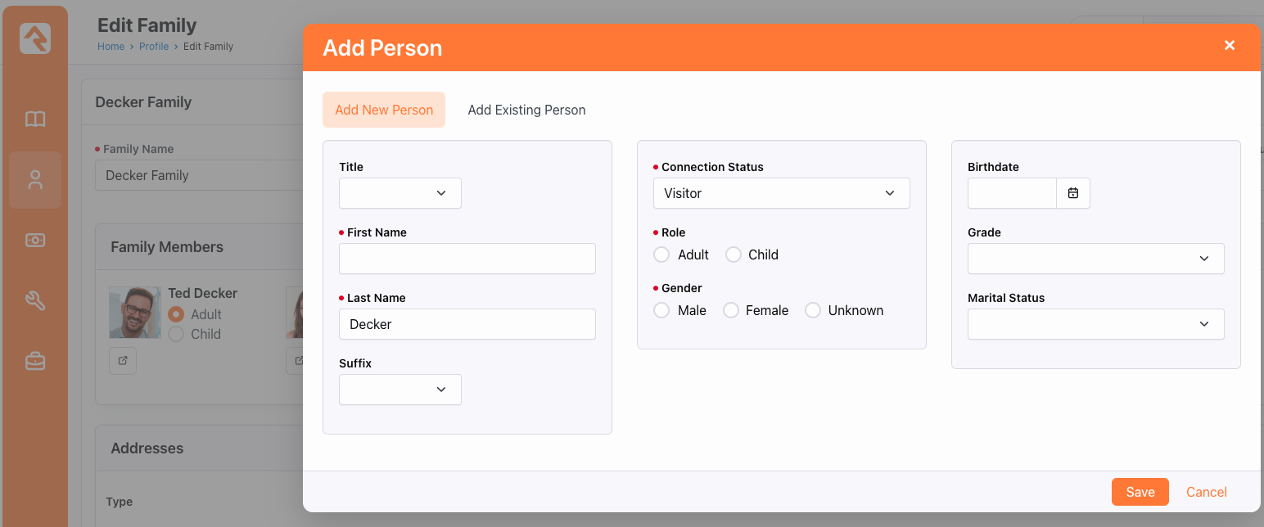The width and height of the screenshot is (1264, 527).
Task: Save the new person
Action: pyautogui.click(x=1140, y=492)
